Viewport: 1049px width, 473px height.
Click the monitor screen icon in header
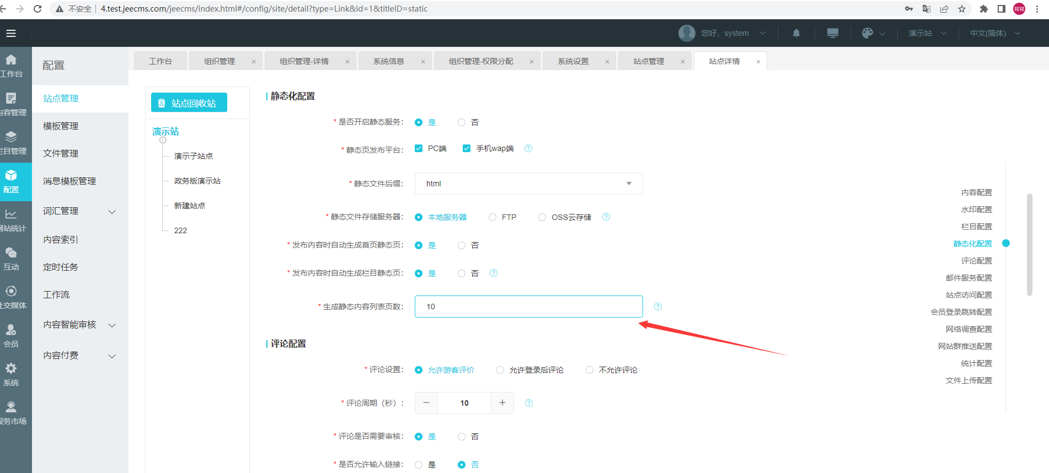[x=833, y=33]
